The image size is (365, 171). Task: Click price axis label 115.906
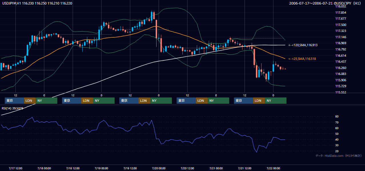(x=341, y=80)
